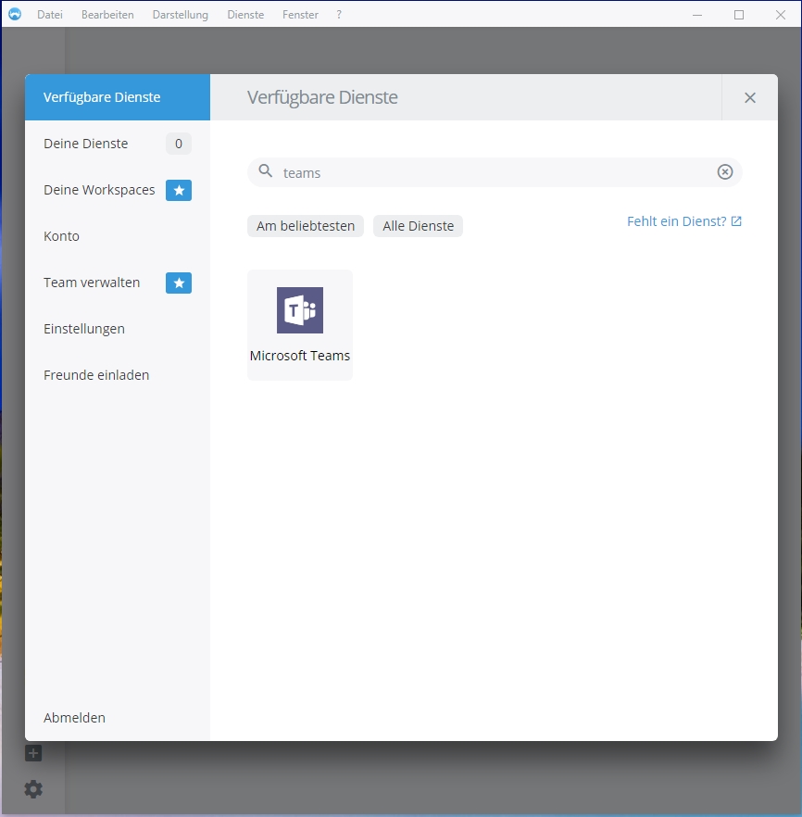This screenshot has width=802, height=817.
Task: Open the Bearbeiten menu
Action: (x=107, y=15)
